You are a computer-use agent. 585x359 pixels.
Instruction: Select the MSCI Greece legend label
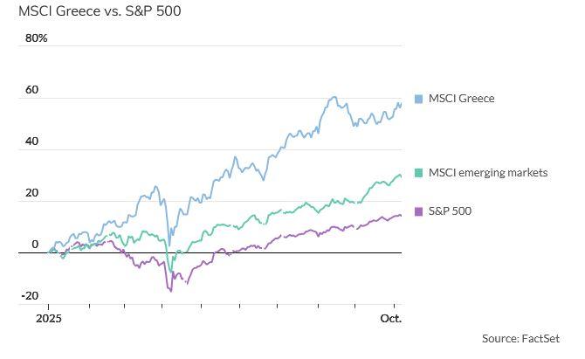pos(461,99)
